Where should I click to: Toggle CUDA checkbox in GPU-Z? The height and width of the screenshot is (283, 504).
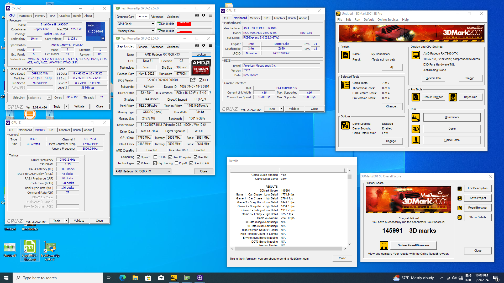[x=155, y=157]
